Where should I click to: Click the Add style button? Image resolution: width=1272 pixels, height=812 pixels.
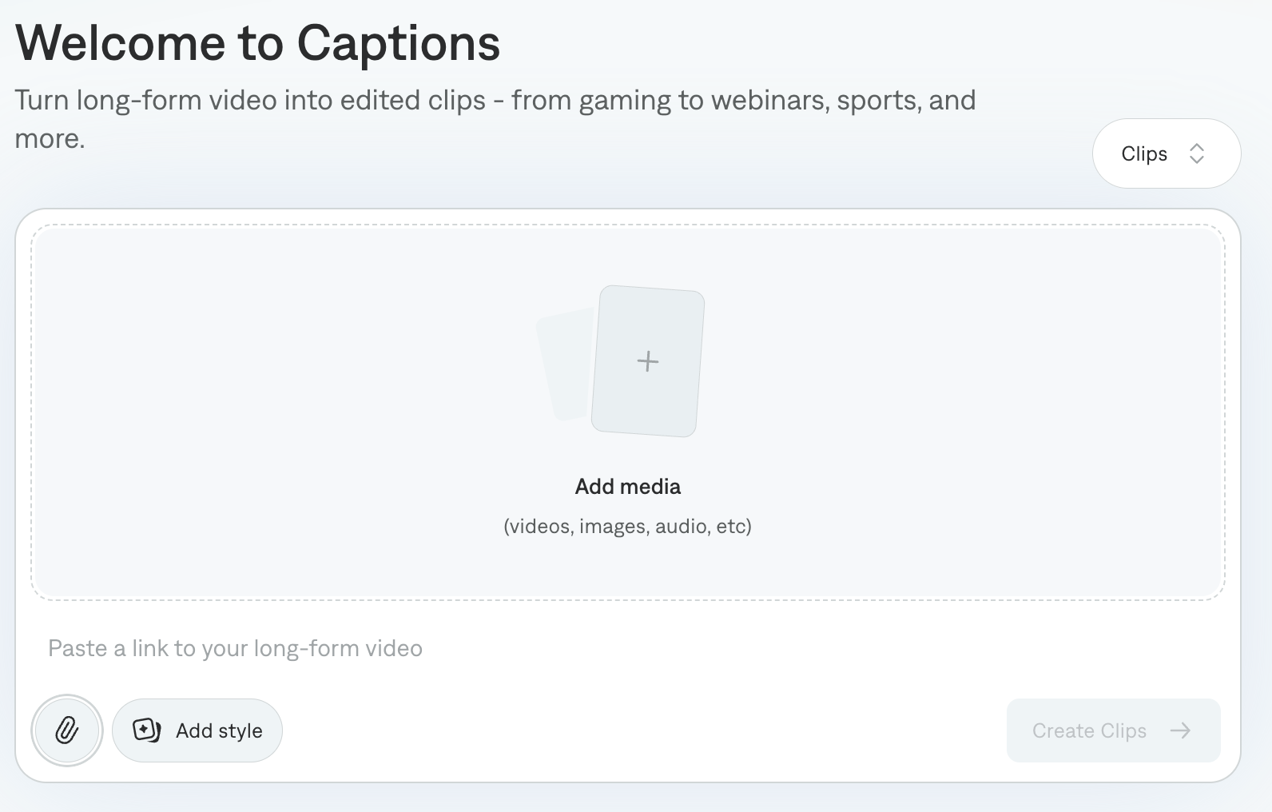point(197,730)
